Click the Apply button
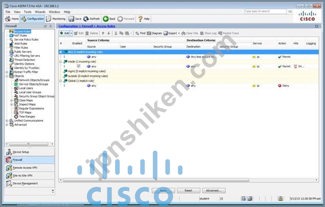 (x=163, y=190)
